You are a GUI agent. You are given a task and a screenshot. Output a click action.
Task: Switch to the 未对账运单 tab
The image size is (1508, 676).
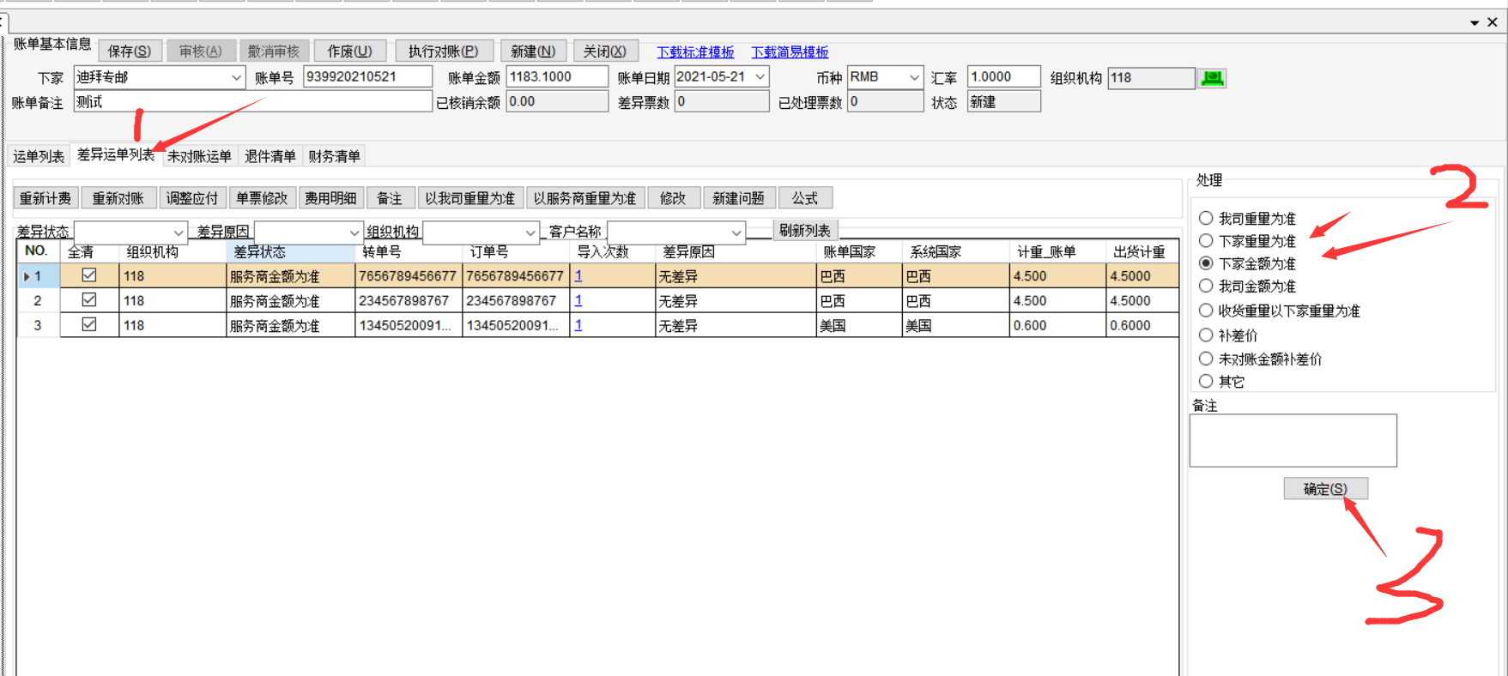pos(199,156)
